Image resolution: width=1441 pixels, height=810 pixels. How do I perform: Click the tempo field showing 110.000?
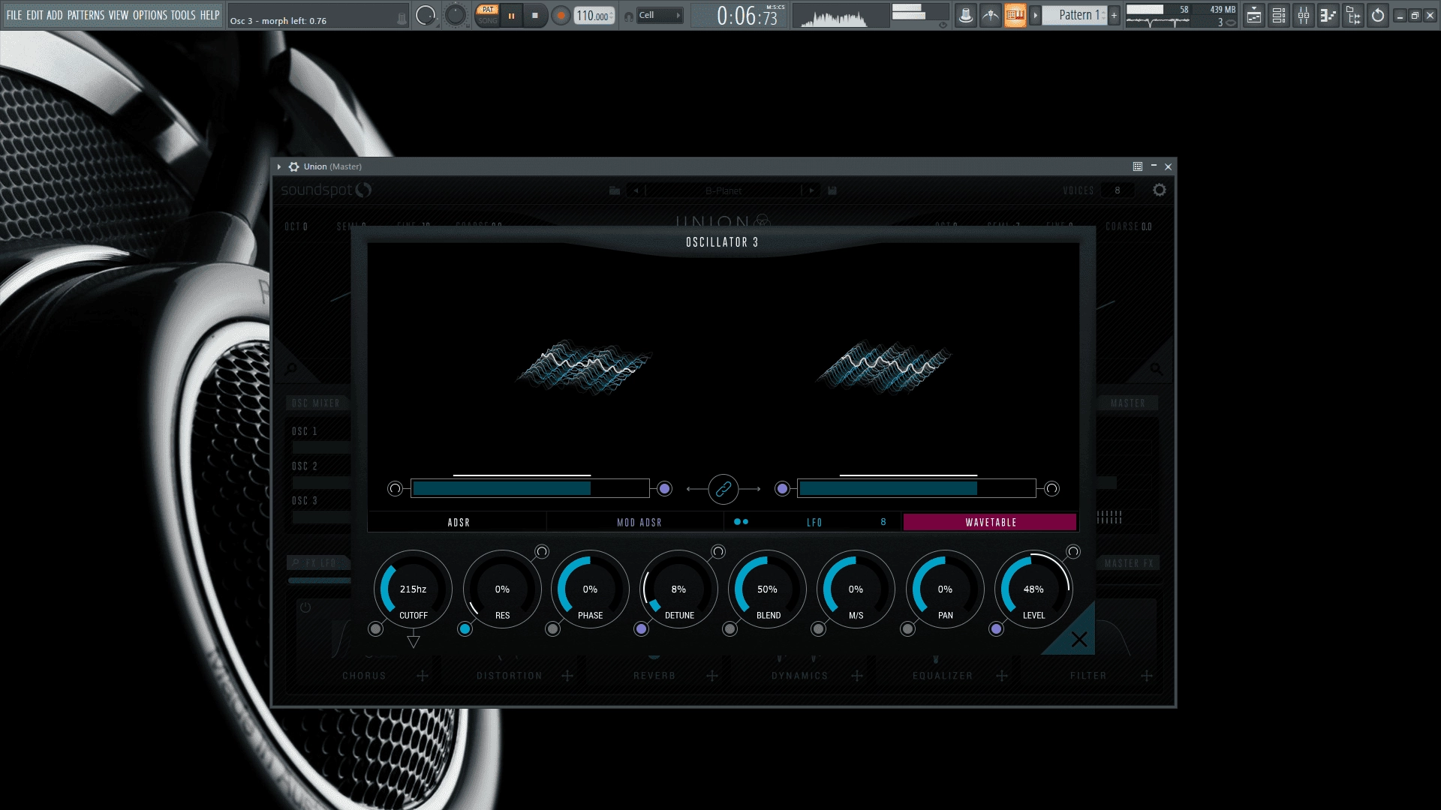pos(593,16)
